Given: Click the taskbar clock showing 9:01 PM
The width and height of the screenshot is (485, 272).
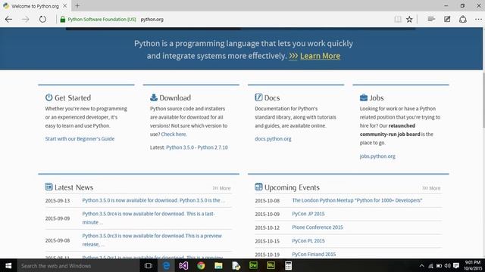Looking at the screenshot, I should point(472,265).
